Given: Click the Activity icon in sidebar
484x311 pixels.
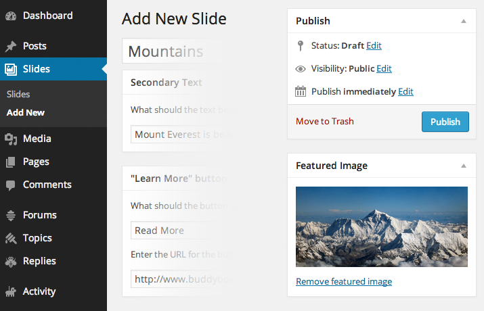Looking at the screenshot, I should tap(11, 292).
